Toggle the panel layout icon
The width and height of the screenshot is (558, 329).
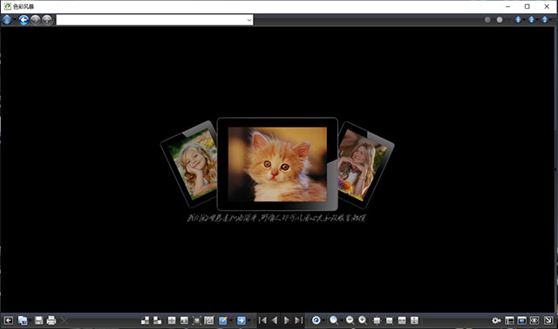tap(509, 321)
